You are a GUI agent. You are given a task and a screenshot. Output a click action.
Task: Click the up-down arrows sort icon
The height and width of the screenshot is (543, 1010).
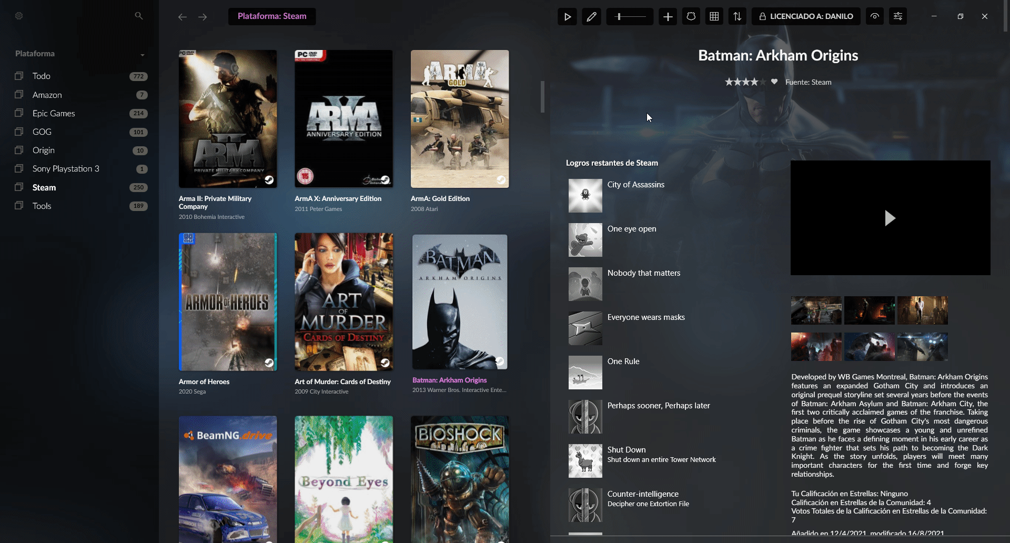click(737, 16)
